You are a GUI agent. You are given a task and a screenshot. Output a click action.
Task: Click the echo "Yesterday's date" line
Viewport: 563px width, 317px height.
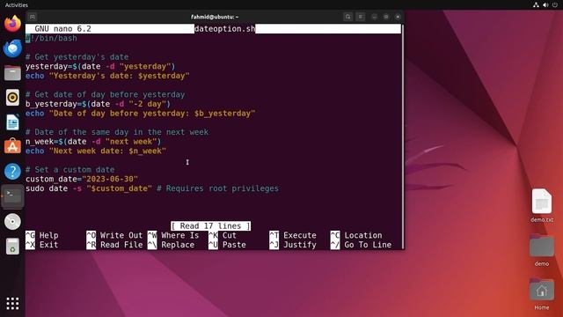click(x=107, y=76)
